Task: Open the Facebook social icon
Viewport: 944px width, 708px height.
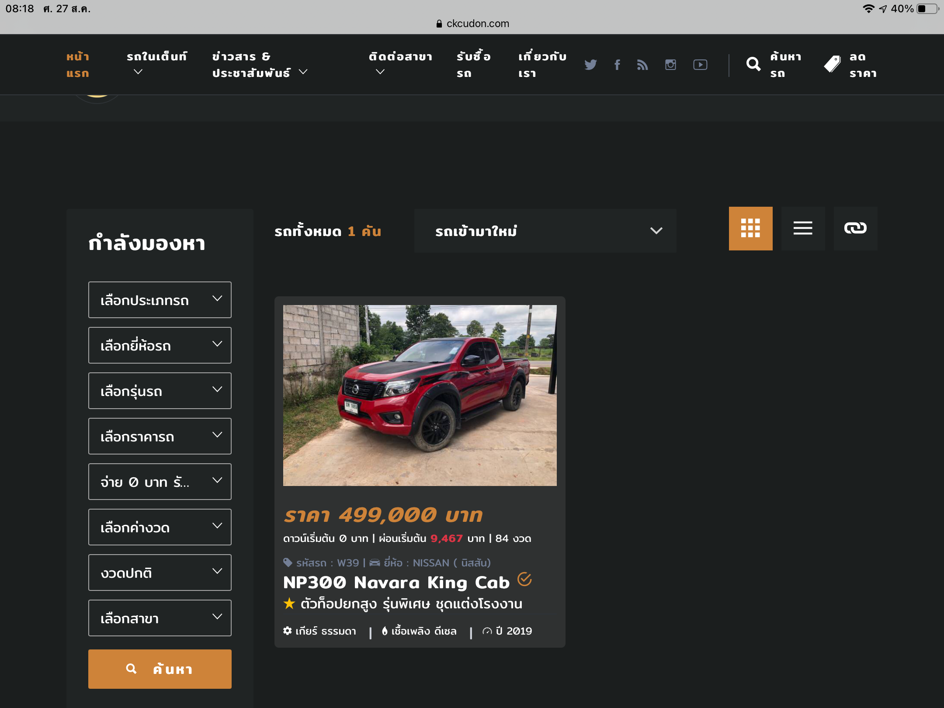Action: (x=617, y=65)
